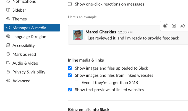Open Mark as read settings
This screenshot has width=188, height=111.
pos(32,54)
